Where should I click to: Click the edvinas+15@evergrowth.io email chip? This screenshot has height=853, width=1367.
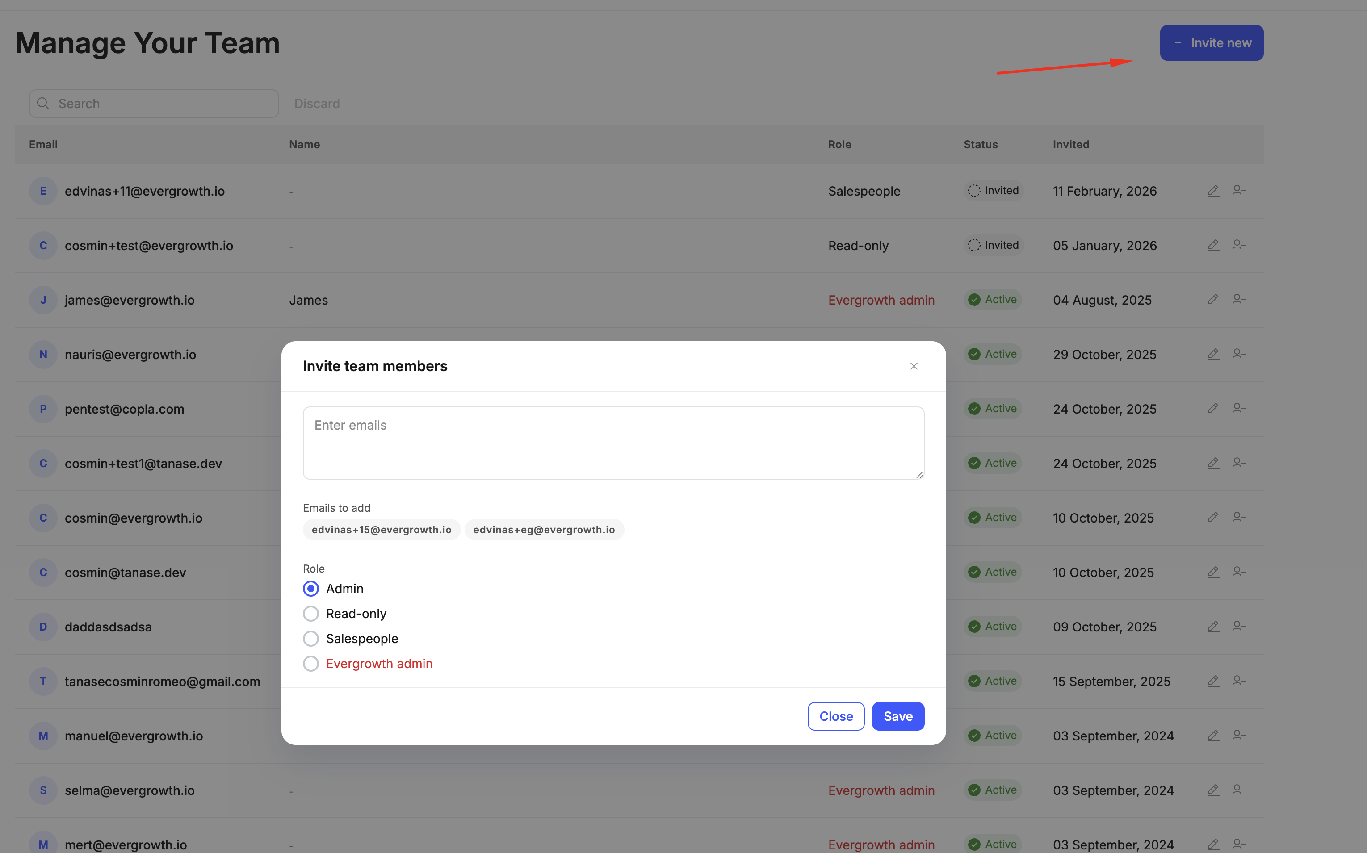pyautogui.click(x=382, y=529)
